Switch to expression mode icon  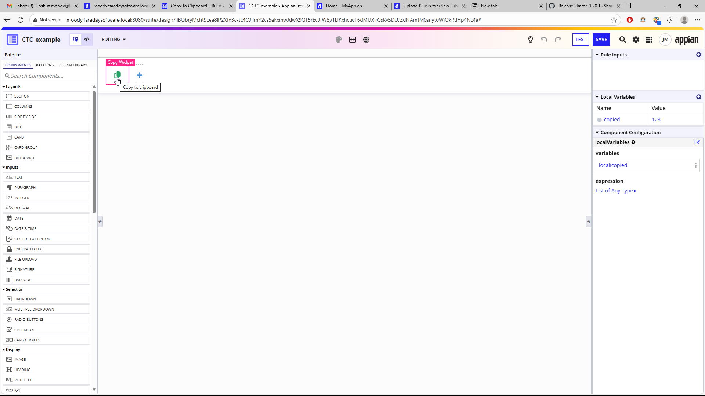click(87, 40)
